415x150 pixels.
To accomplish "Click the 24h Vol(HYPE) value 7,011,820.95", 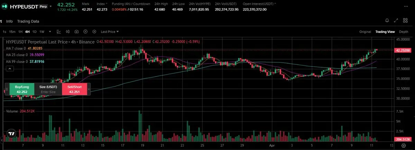I will tap(199, 9).
